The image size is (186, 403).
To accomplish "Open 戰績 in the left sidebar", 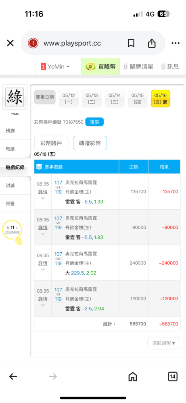I will click(x=15, y=149).
